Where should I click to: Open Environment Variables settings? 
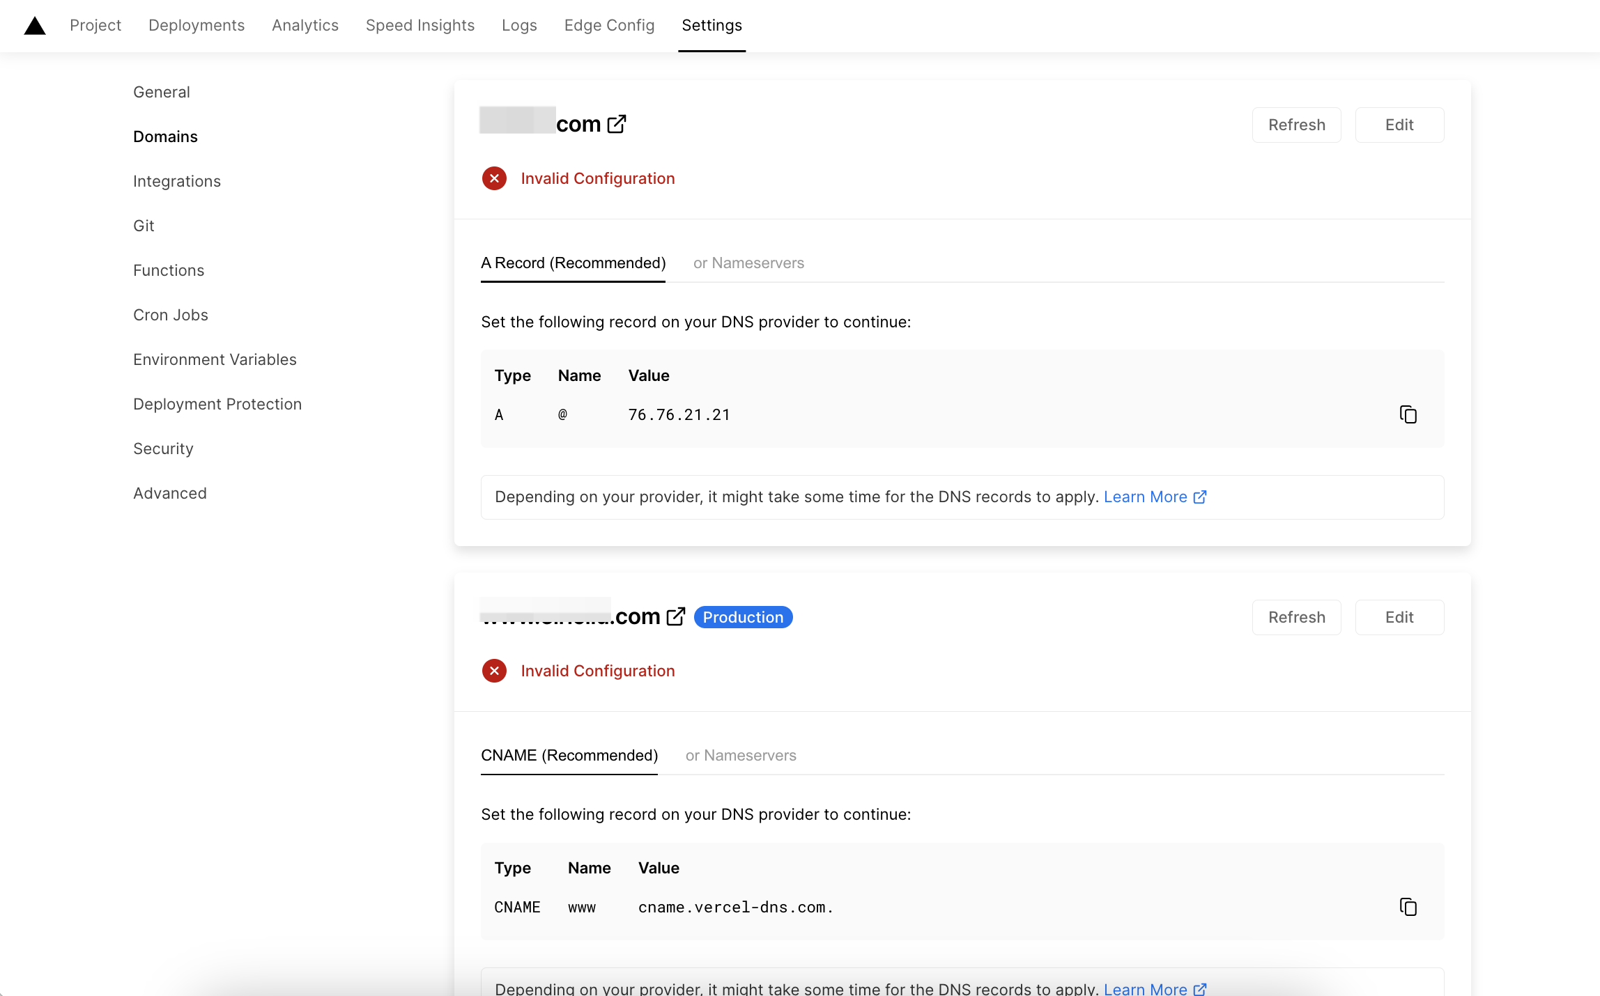215,359
